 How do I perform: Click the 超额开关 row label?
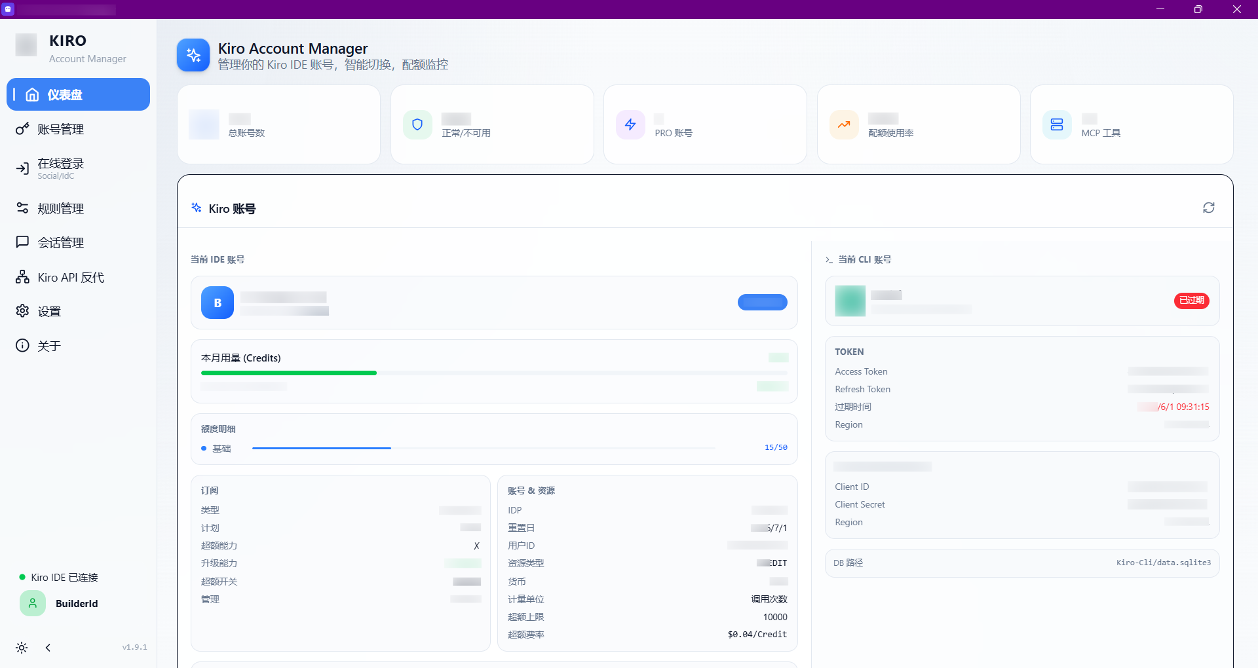point(219,582)
